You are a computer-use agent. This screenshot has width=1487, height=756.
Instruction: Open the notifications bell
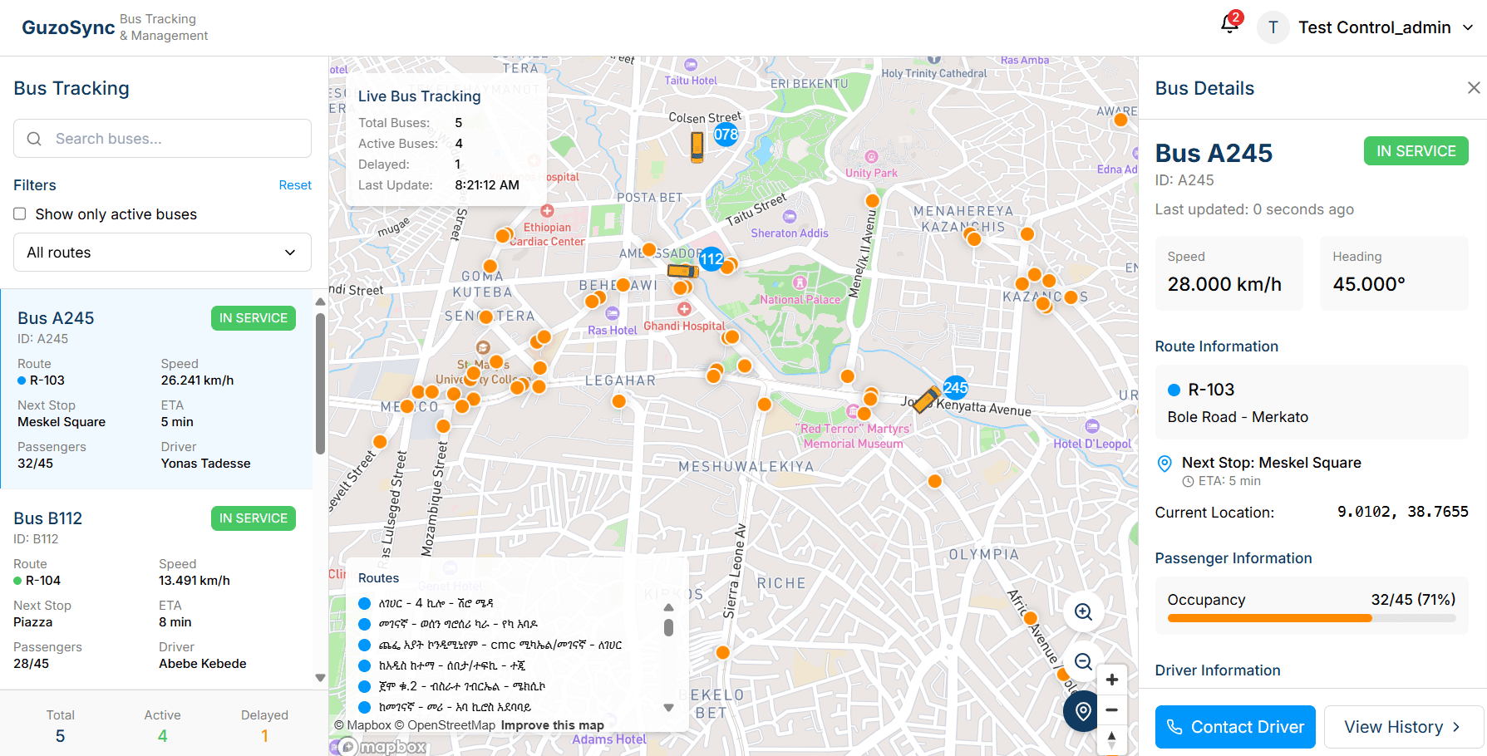pos(1229,25)
